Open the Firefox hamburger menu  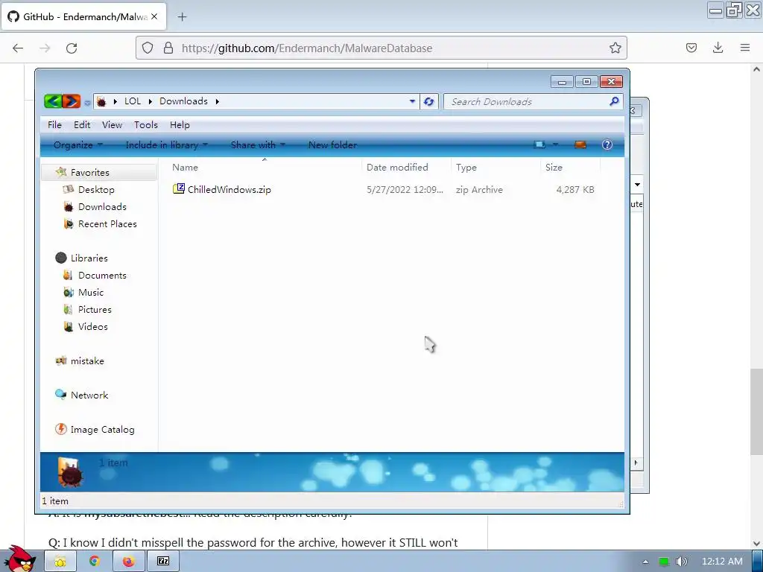[x=744, y=48]
